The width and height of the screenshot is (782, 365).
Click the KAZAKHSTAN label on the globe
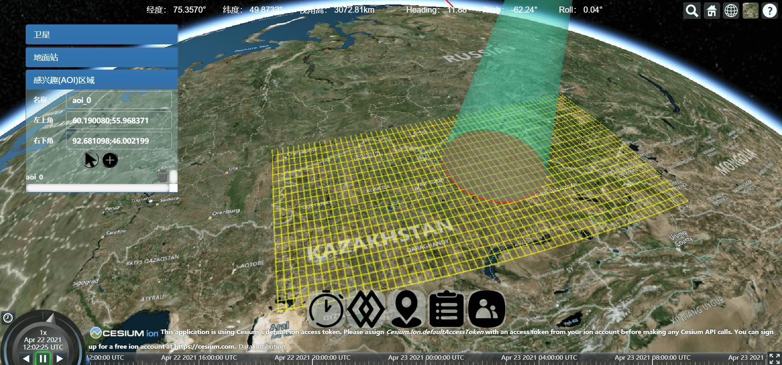[x=380, y=239]
